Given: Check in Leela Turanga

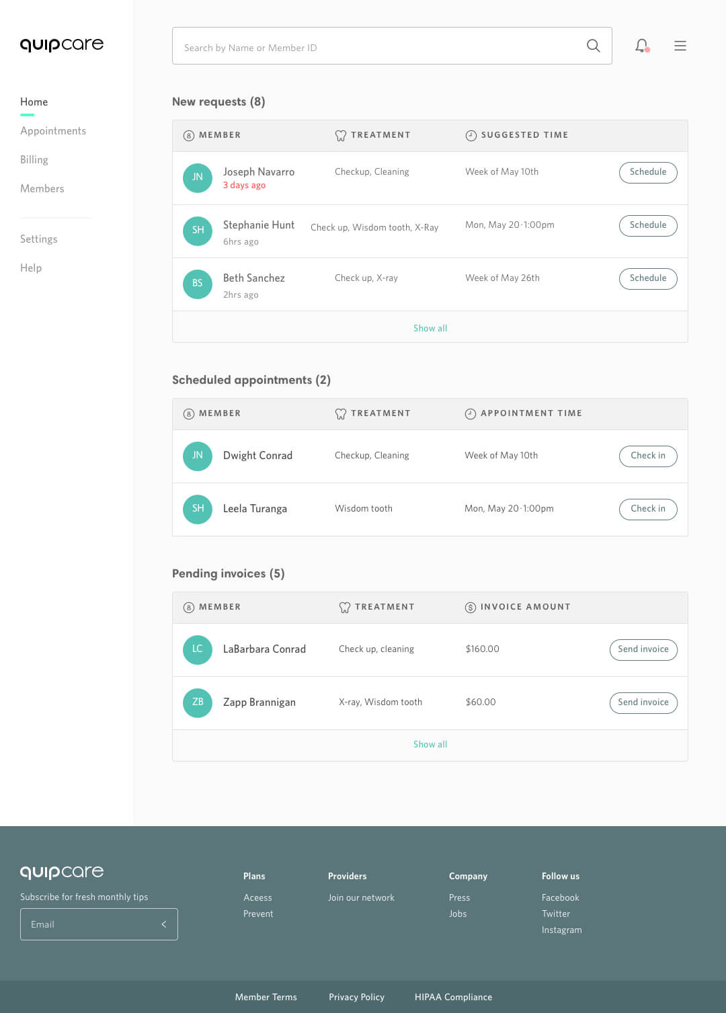Looking at the screenshot, I should [648, 509].
